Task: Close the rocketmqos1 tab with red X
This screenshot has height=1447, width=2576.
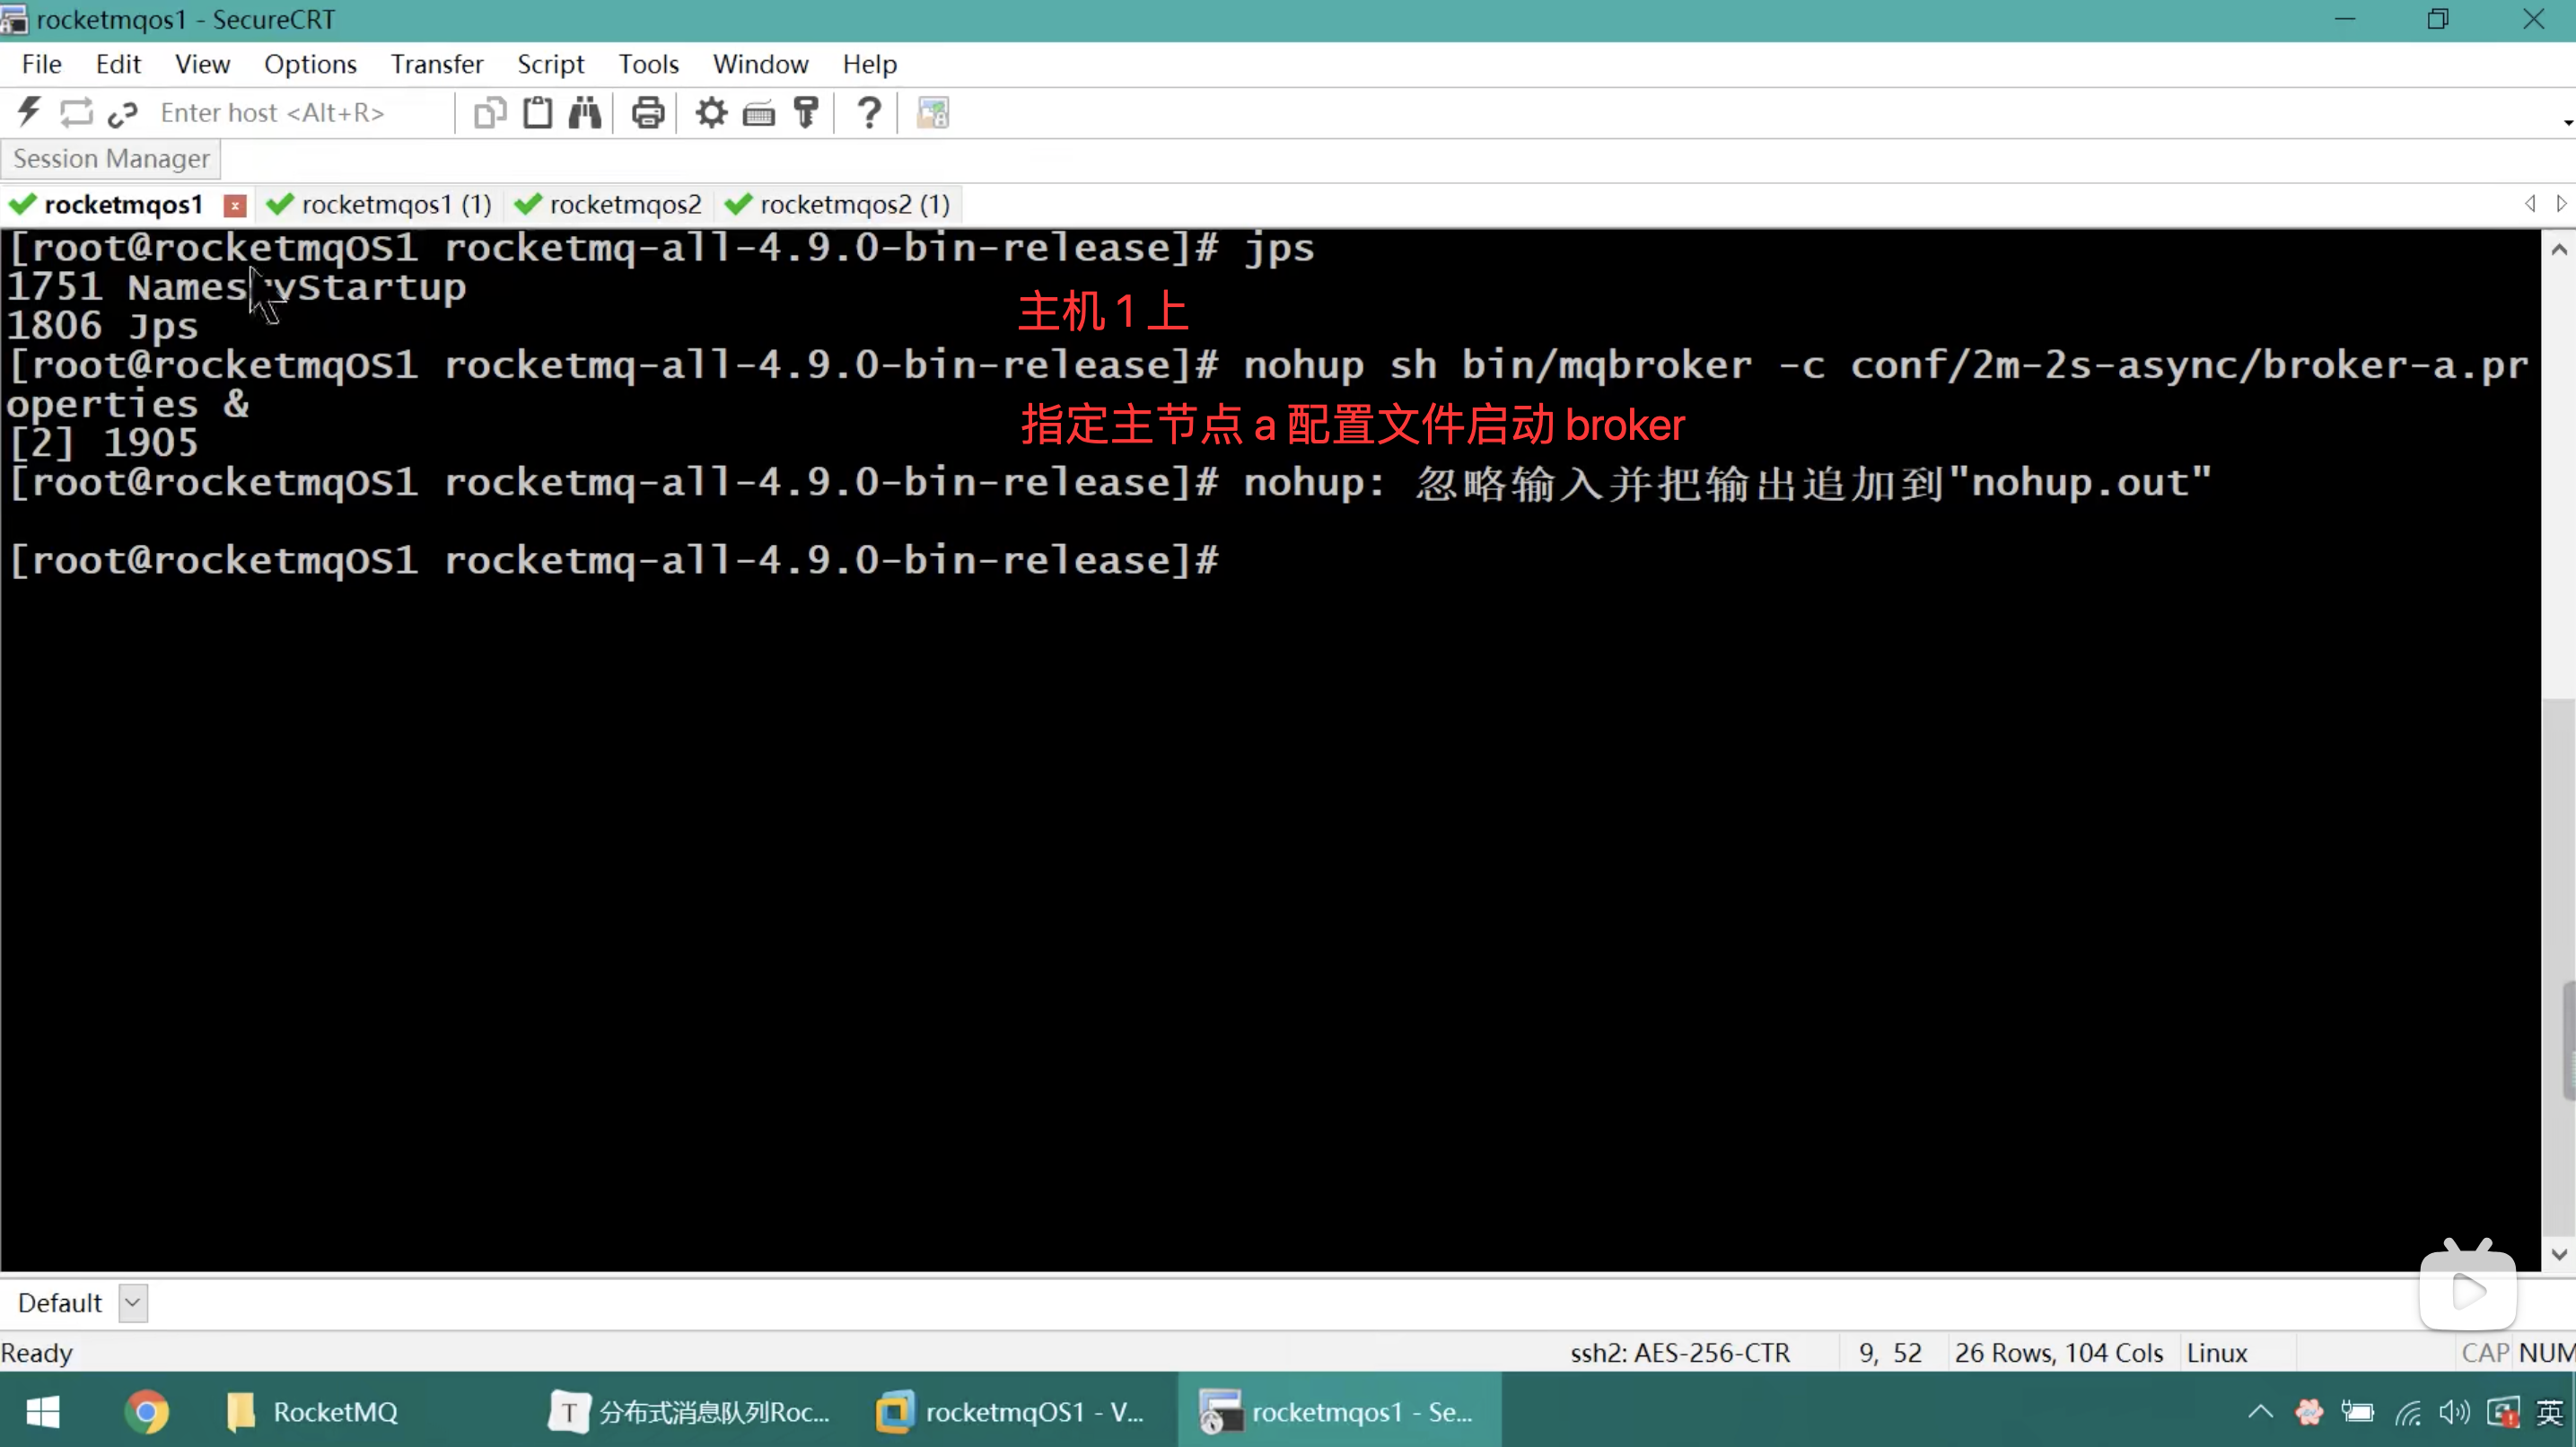Action: pyautogui.click(x=235, y=205)
